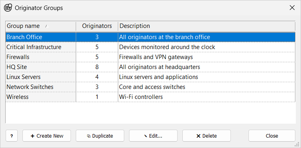Image resolution: width=301 pixels, height=148 pixels.
Task: Click originator count 8 for HQ Site
Action: coord(97,67)
